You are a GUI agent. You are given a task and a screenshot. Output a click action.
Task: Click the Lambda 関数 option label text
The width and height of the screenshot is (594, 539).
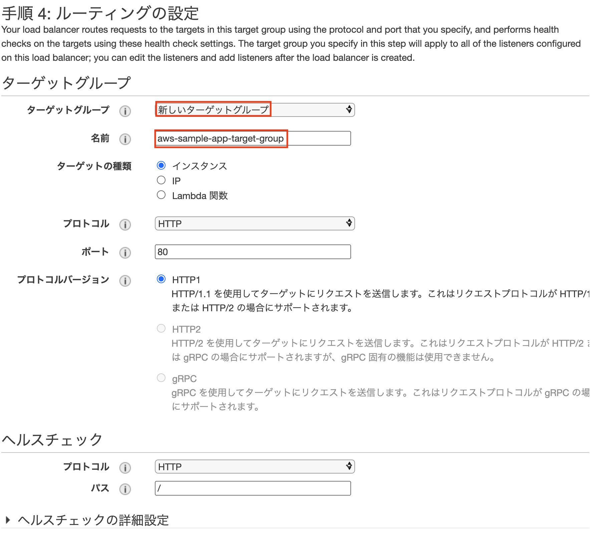(x=200, y=196)
